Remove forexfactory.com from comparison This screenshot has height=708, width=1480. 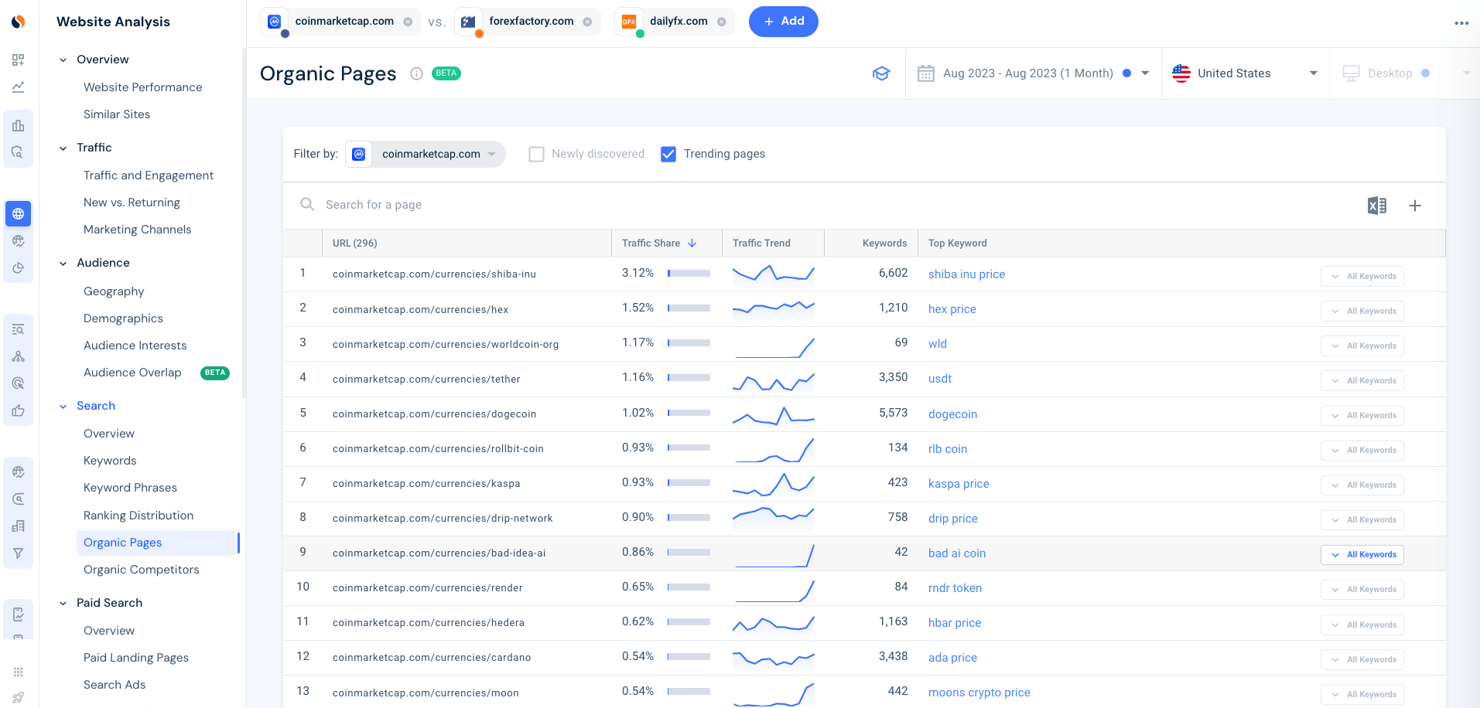point(587,22)
